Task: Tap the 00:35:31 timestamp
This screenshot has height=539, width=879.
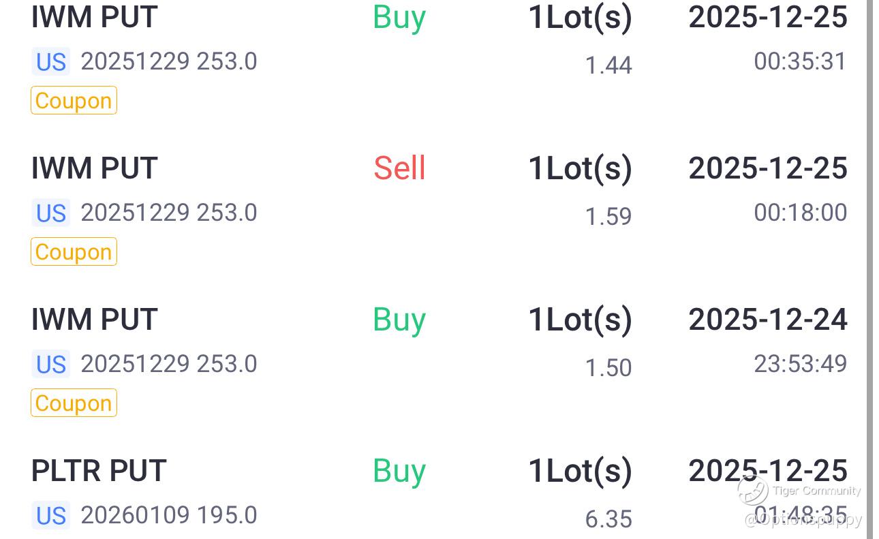Action: coord(800,62)
